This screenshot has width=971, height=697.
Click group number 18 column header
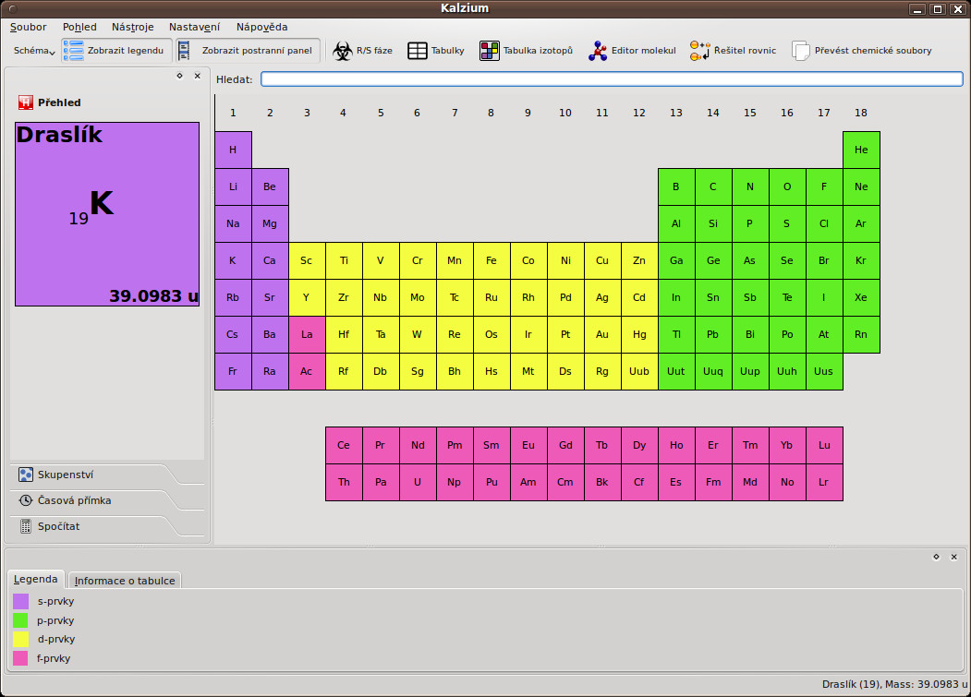861,113
